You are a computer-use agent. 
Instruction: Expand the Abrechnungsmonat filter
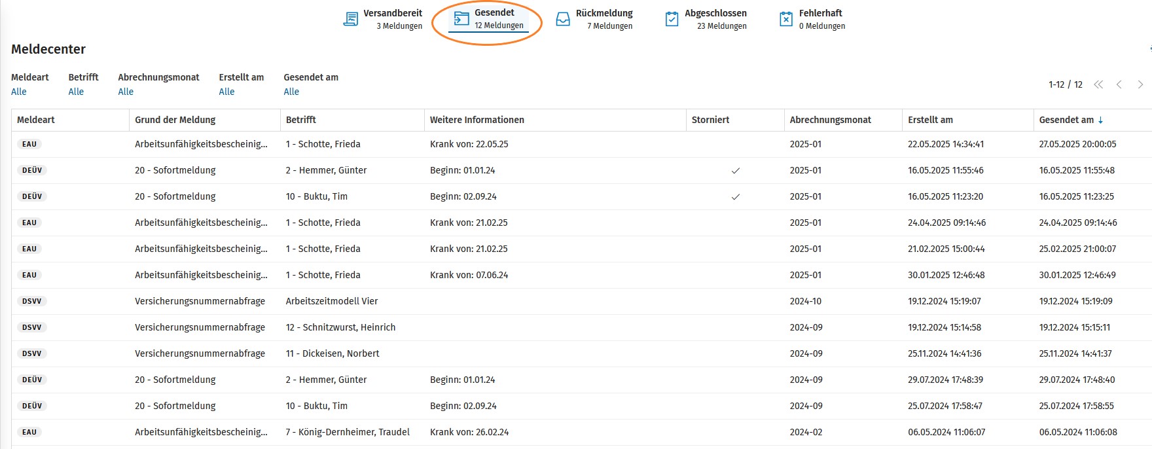tap(126, 92)
